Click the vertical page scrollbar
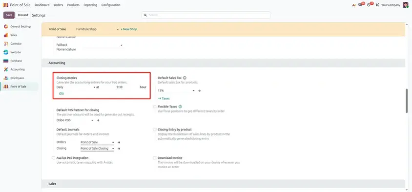Viewport: 412px width, 192px height. tap(407, 101)
